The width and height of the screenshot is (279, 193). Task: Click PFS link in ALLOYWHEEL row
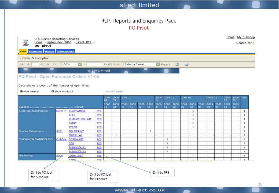click(x=99, y=111)
